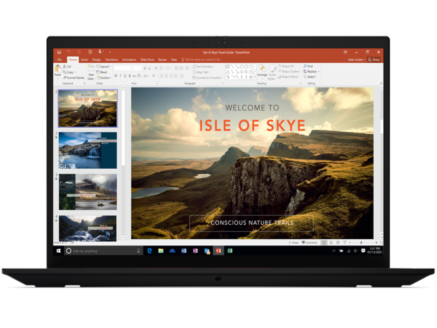Select the slide 2 waterfall thumbnail
This screenshot has height=328, width=437.
[87, 148]
